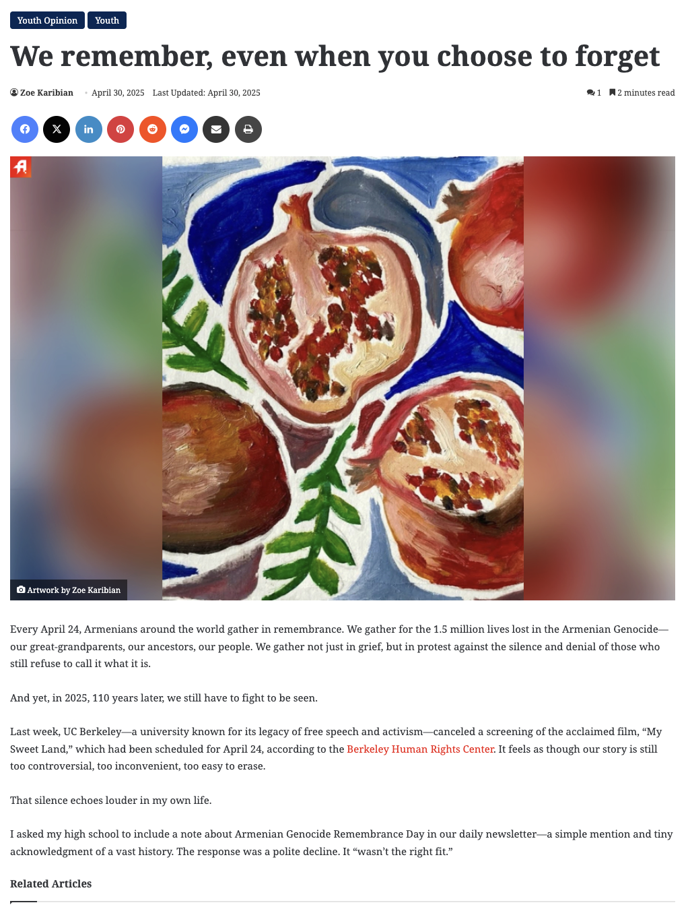The width and height of the screenshot is (688, 907).
Task: Share article by email icon
Action: (216, 129)
